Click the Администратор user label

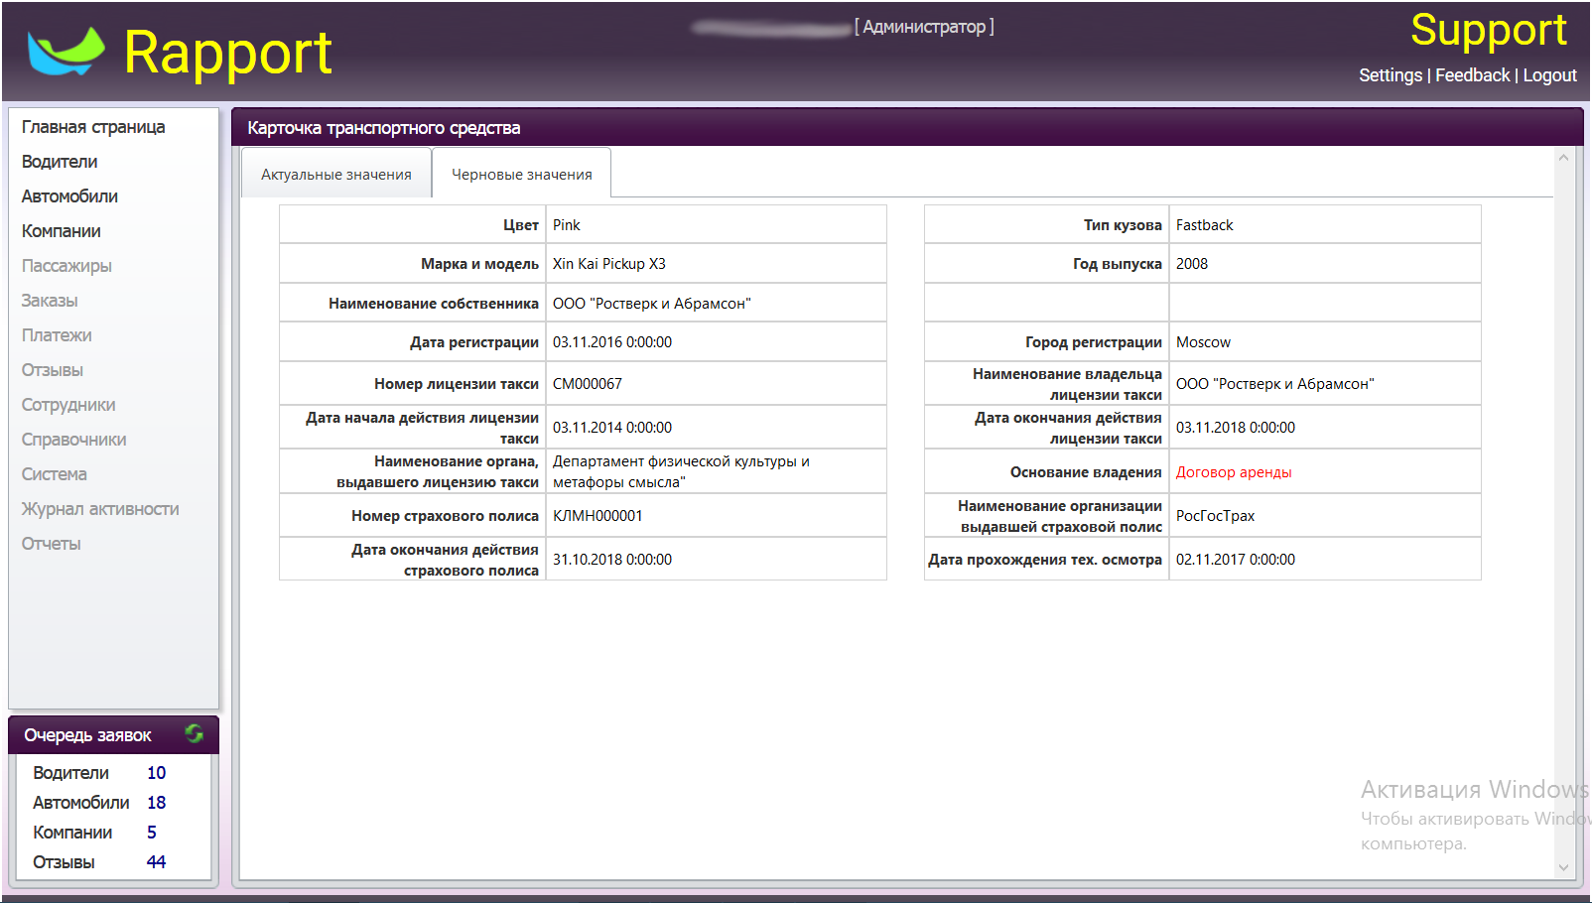[924, 27]
